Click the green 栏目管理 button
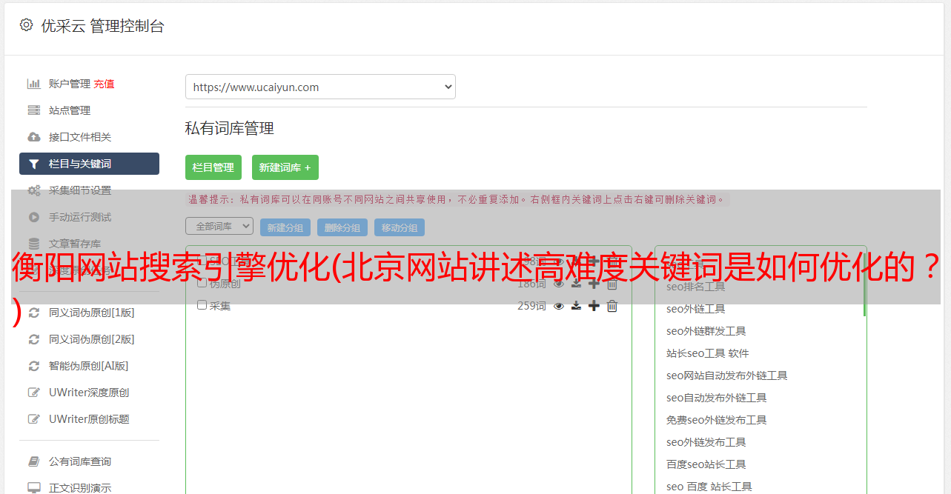 (213, 167)
